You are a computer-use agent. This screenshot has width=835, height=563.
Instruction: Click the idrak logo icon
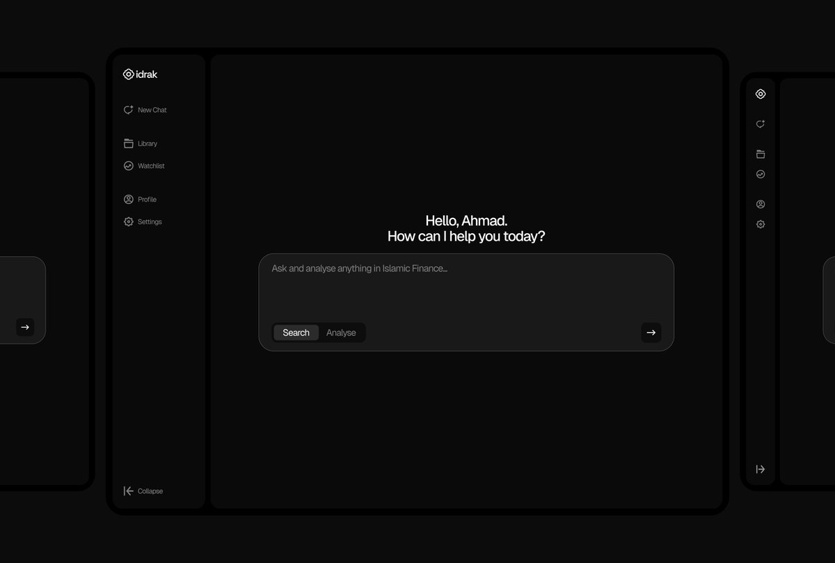click(x=129, y=74)
